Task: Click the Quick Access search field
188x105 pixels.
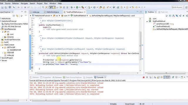Action: tap(177, 7)
